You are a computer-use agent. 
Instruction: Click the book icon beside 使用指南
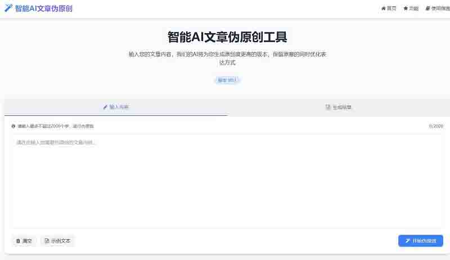point(428,8)
